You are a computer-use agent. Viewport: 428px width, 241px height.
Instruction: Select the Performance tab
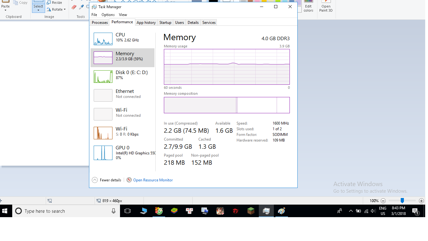coord(122,22)
